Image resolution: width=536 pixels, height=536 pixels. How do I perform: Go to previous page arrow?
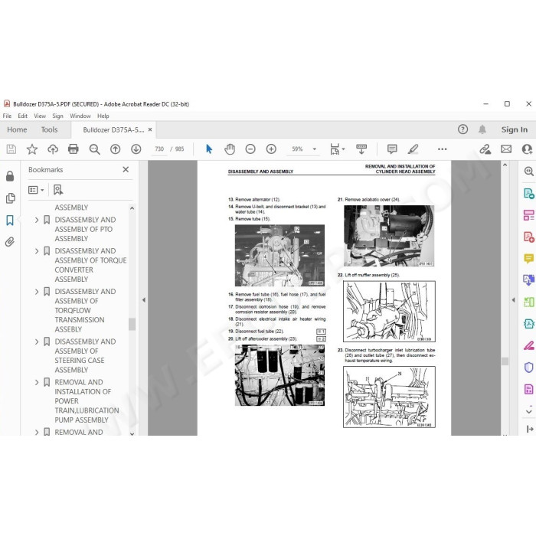[x=115, y=149]
